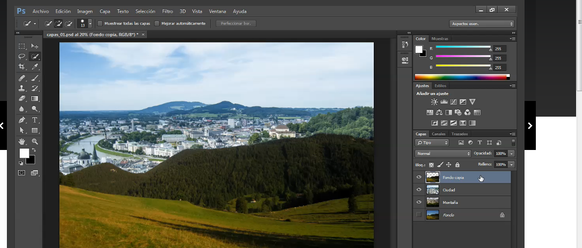Enable Muestrear todas las capas checkbox
582x248 pixels.
coord(100,24)
